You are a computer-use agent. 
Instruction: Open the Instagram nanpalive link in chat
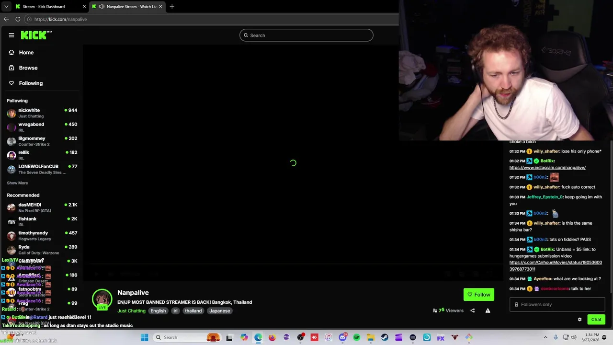click(547, 168)
